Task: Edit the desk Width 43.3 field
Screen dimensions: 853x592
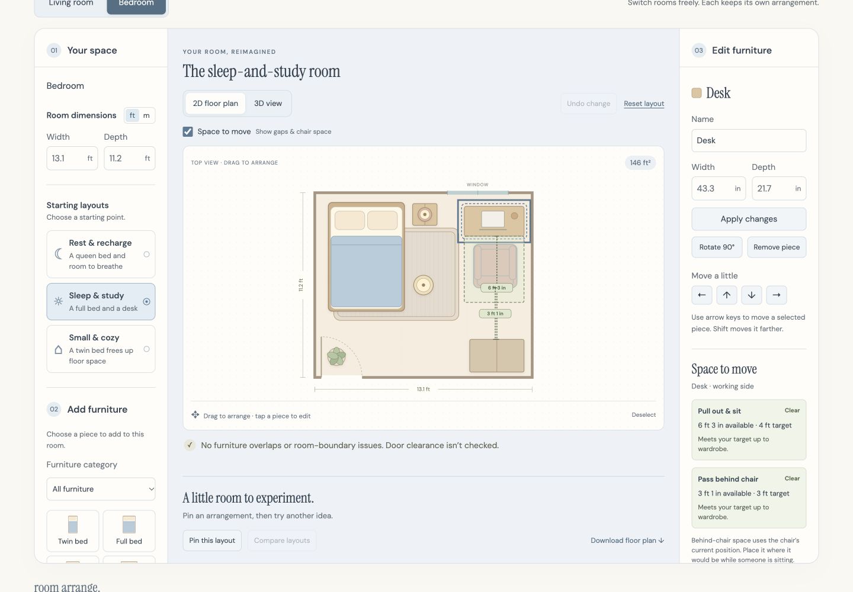Action: coord(719,189)
